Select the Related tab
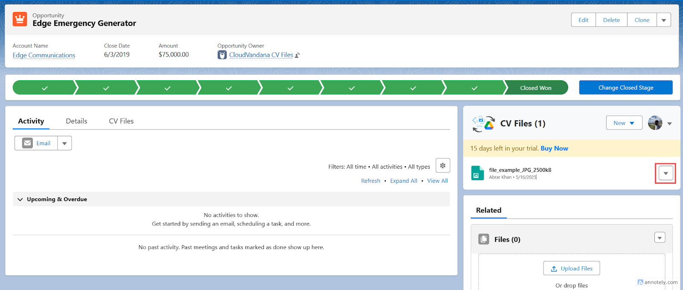Image resolution: width=683 pixels, height=290 pixels. pyautogui.click(x=489, y=210)
